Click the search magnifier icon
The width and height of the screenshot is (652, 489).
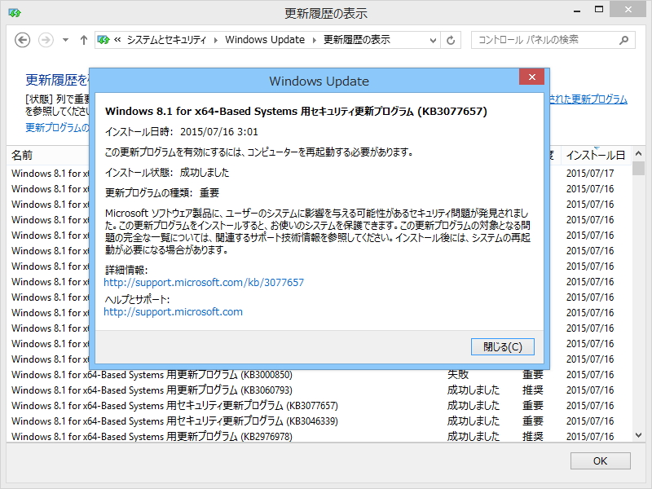coord(624,39)
